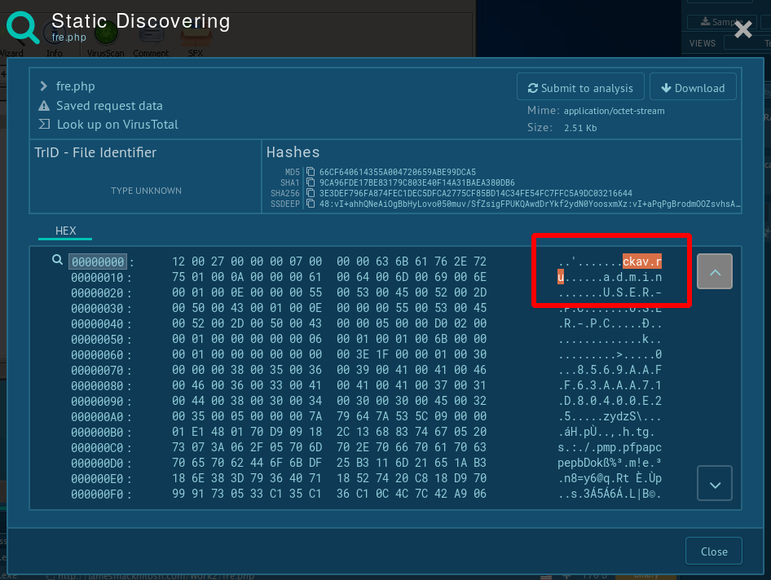Switch to the HEX tab
Screen dimensions: 771x580
[65, 231]
